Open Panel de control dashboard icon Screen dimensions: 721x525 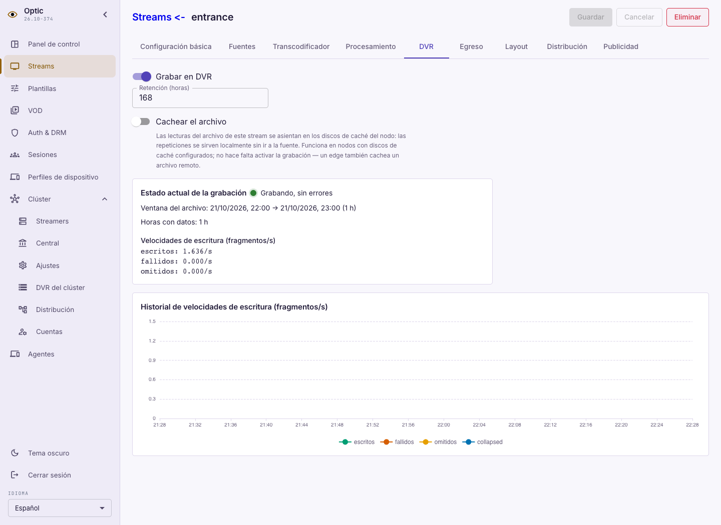tap(15, 44)
